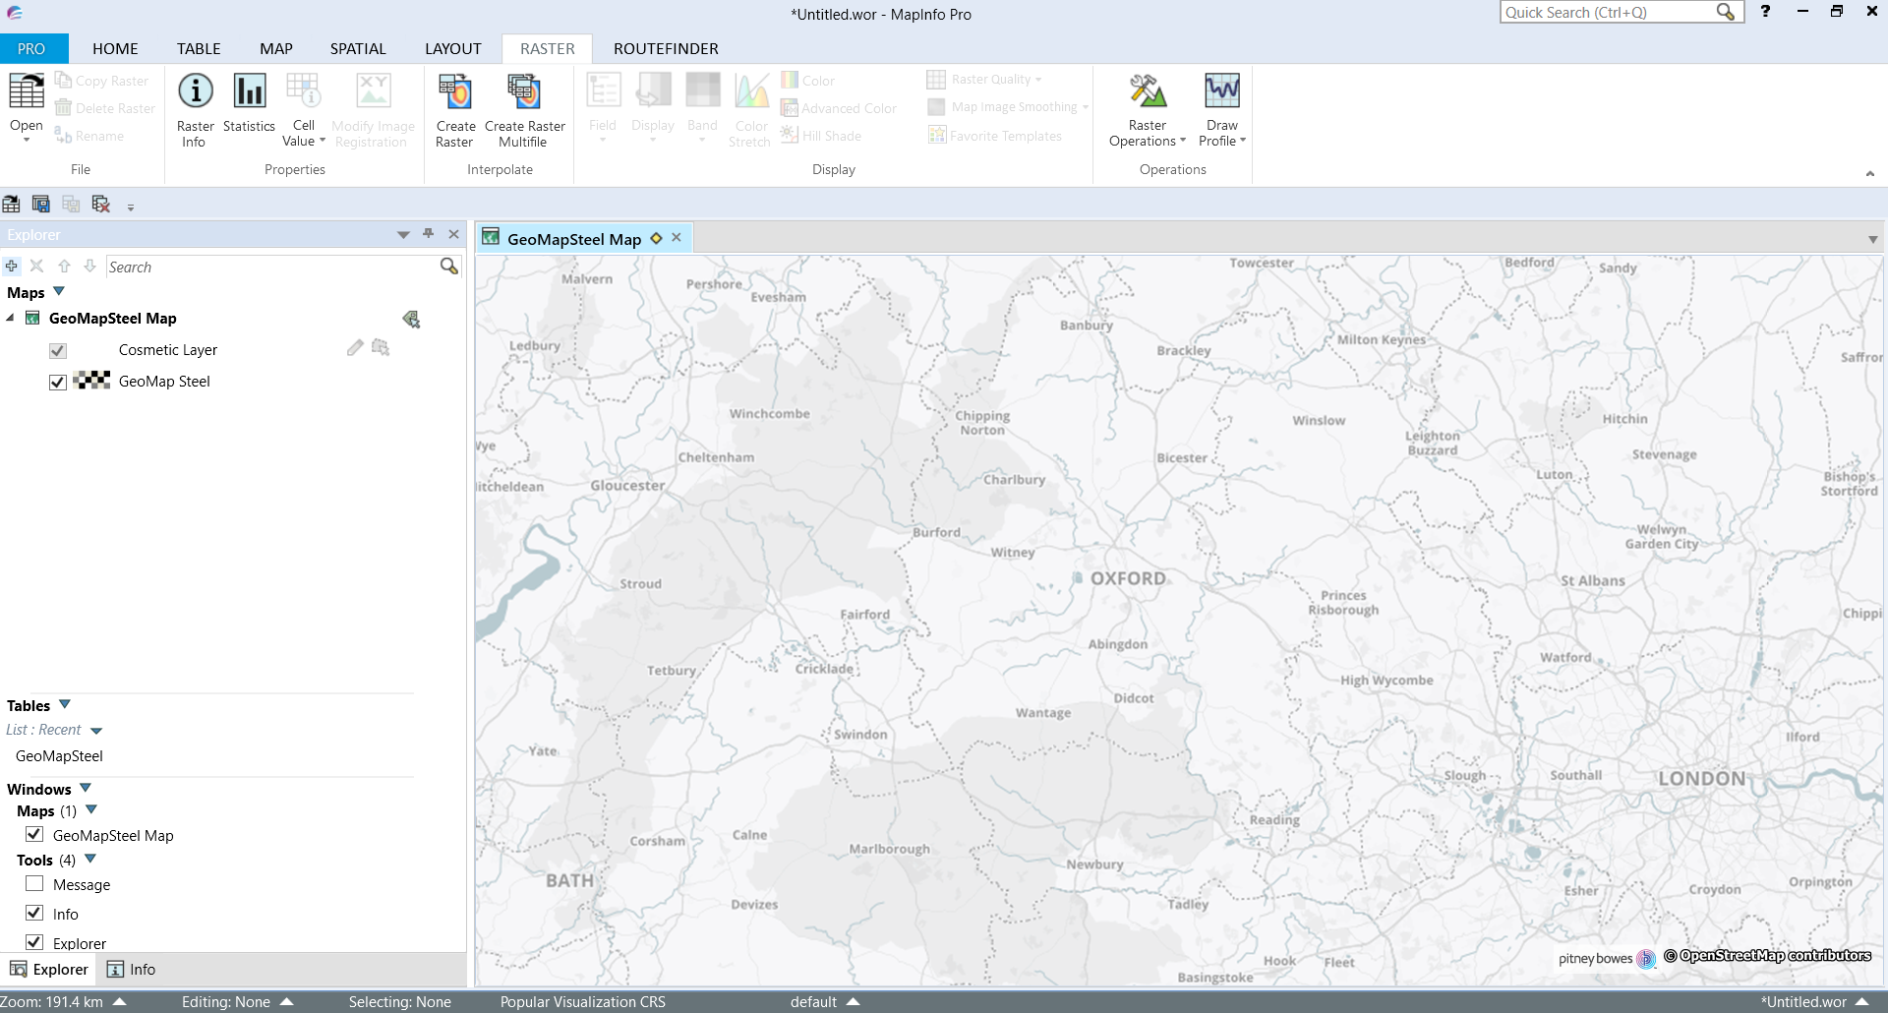The height and width of the screenshot is (1013, 1888).
Task: Uncheck GeoMapSteel Map window checkbox
Action: [34, 834]
